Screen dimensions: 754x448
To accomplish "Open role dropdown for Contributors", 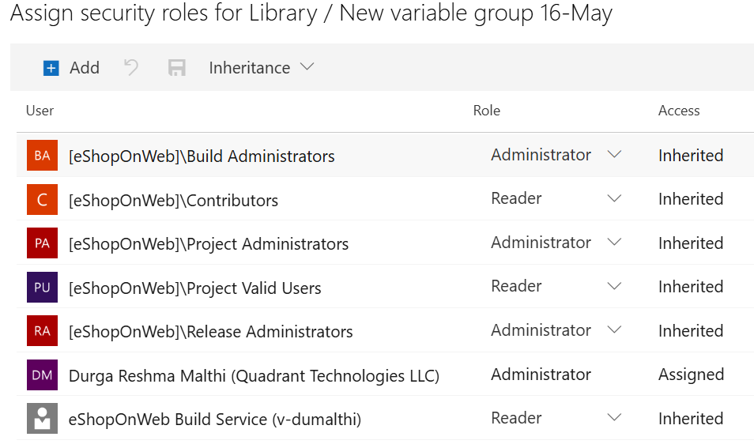I will coord(614,199).
